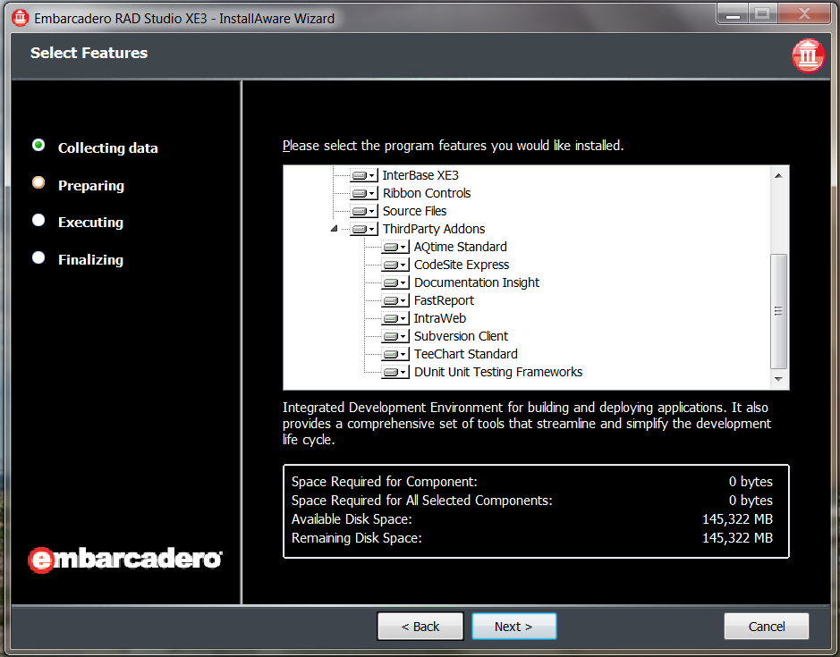Image resolution: width=840 pixels, height=657 pixels.
Task: Minimize the InstallAware Wizard window
Action: [x=733, y=14]
